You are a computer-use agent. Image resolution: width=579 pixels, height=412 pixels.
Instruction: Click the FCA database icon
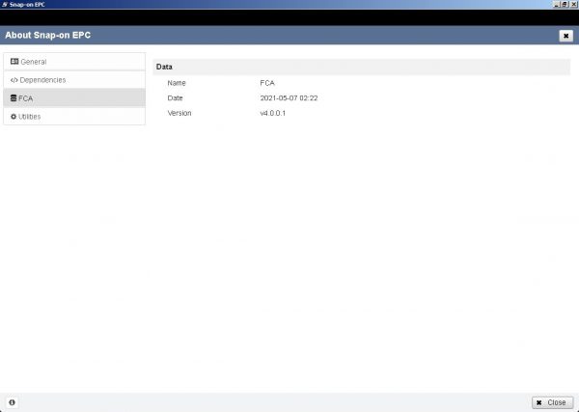[x=14, y=97]
